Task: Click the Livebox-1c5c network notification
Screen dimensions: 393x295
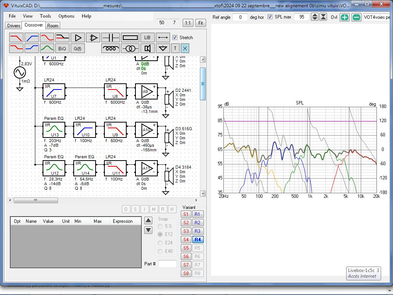Action: pyautogui.click(x=363, y=273)
